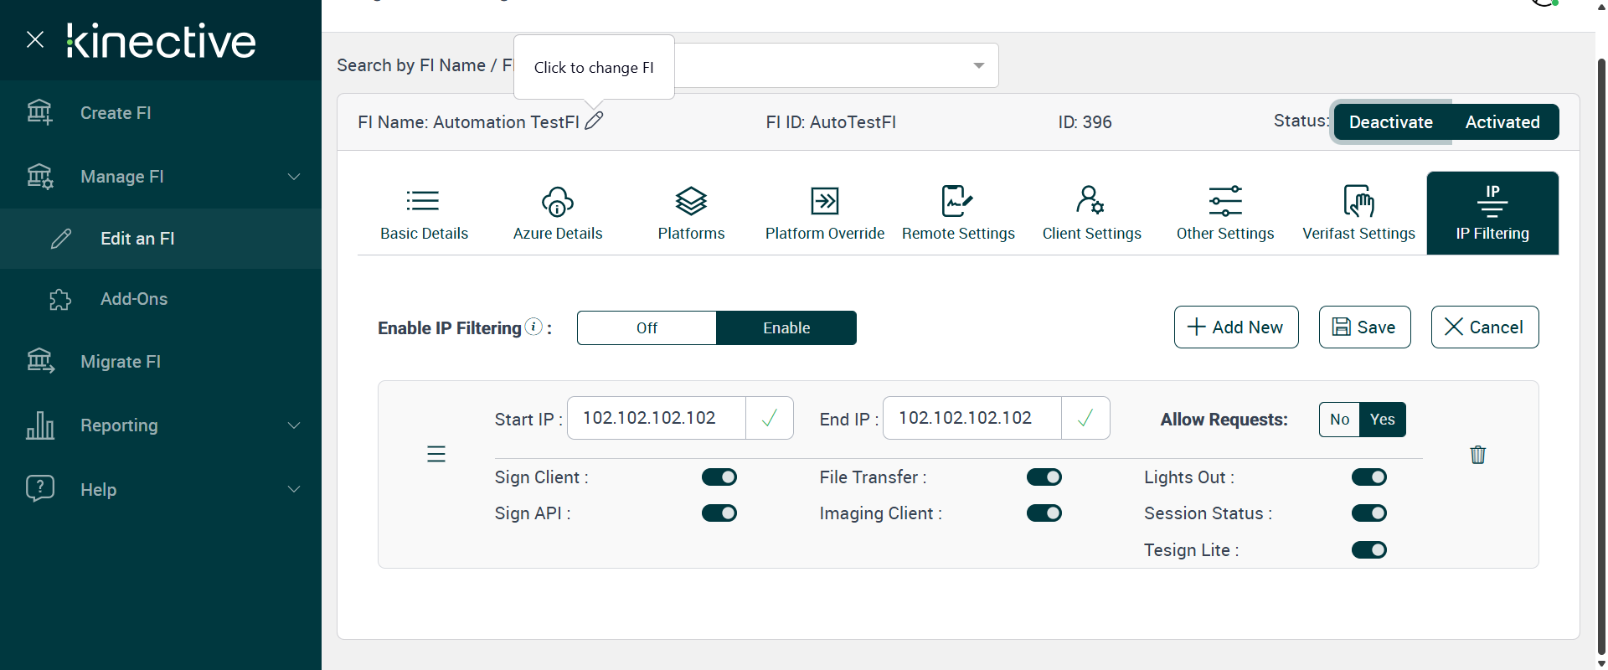Open the Client Settings tab
Image resolution: width=1608 pixels, height=670 pixels.
(x=1091, y=214)
